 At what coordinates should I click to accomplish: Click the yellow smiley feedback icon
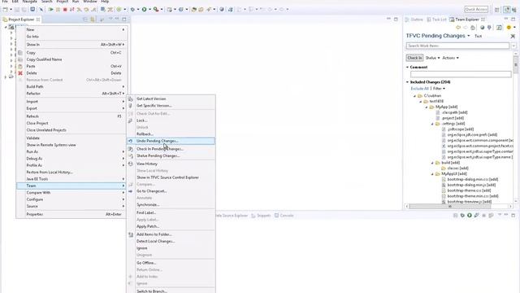[x=509, y=28]
